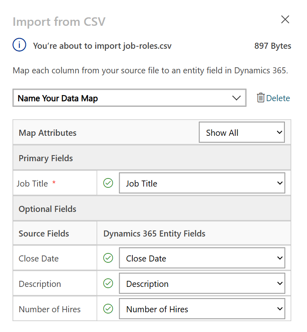Select the Primary Fields section header
This screenshot has height=332, width=307.
(46, 158)
